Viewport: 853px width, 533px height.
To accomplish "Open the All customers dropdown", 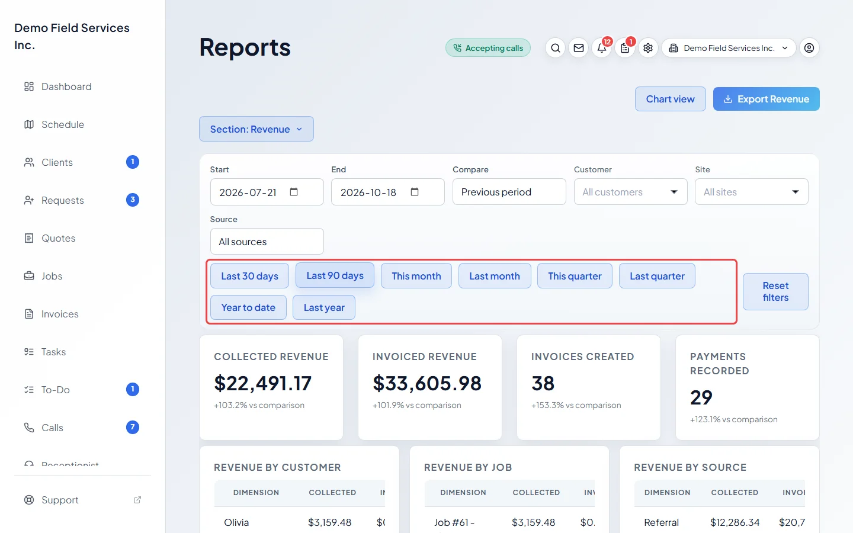I will point(630,192).
